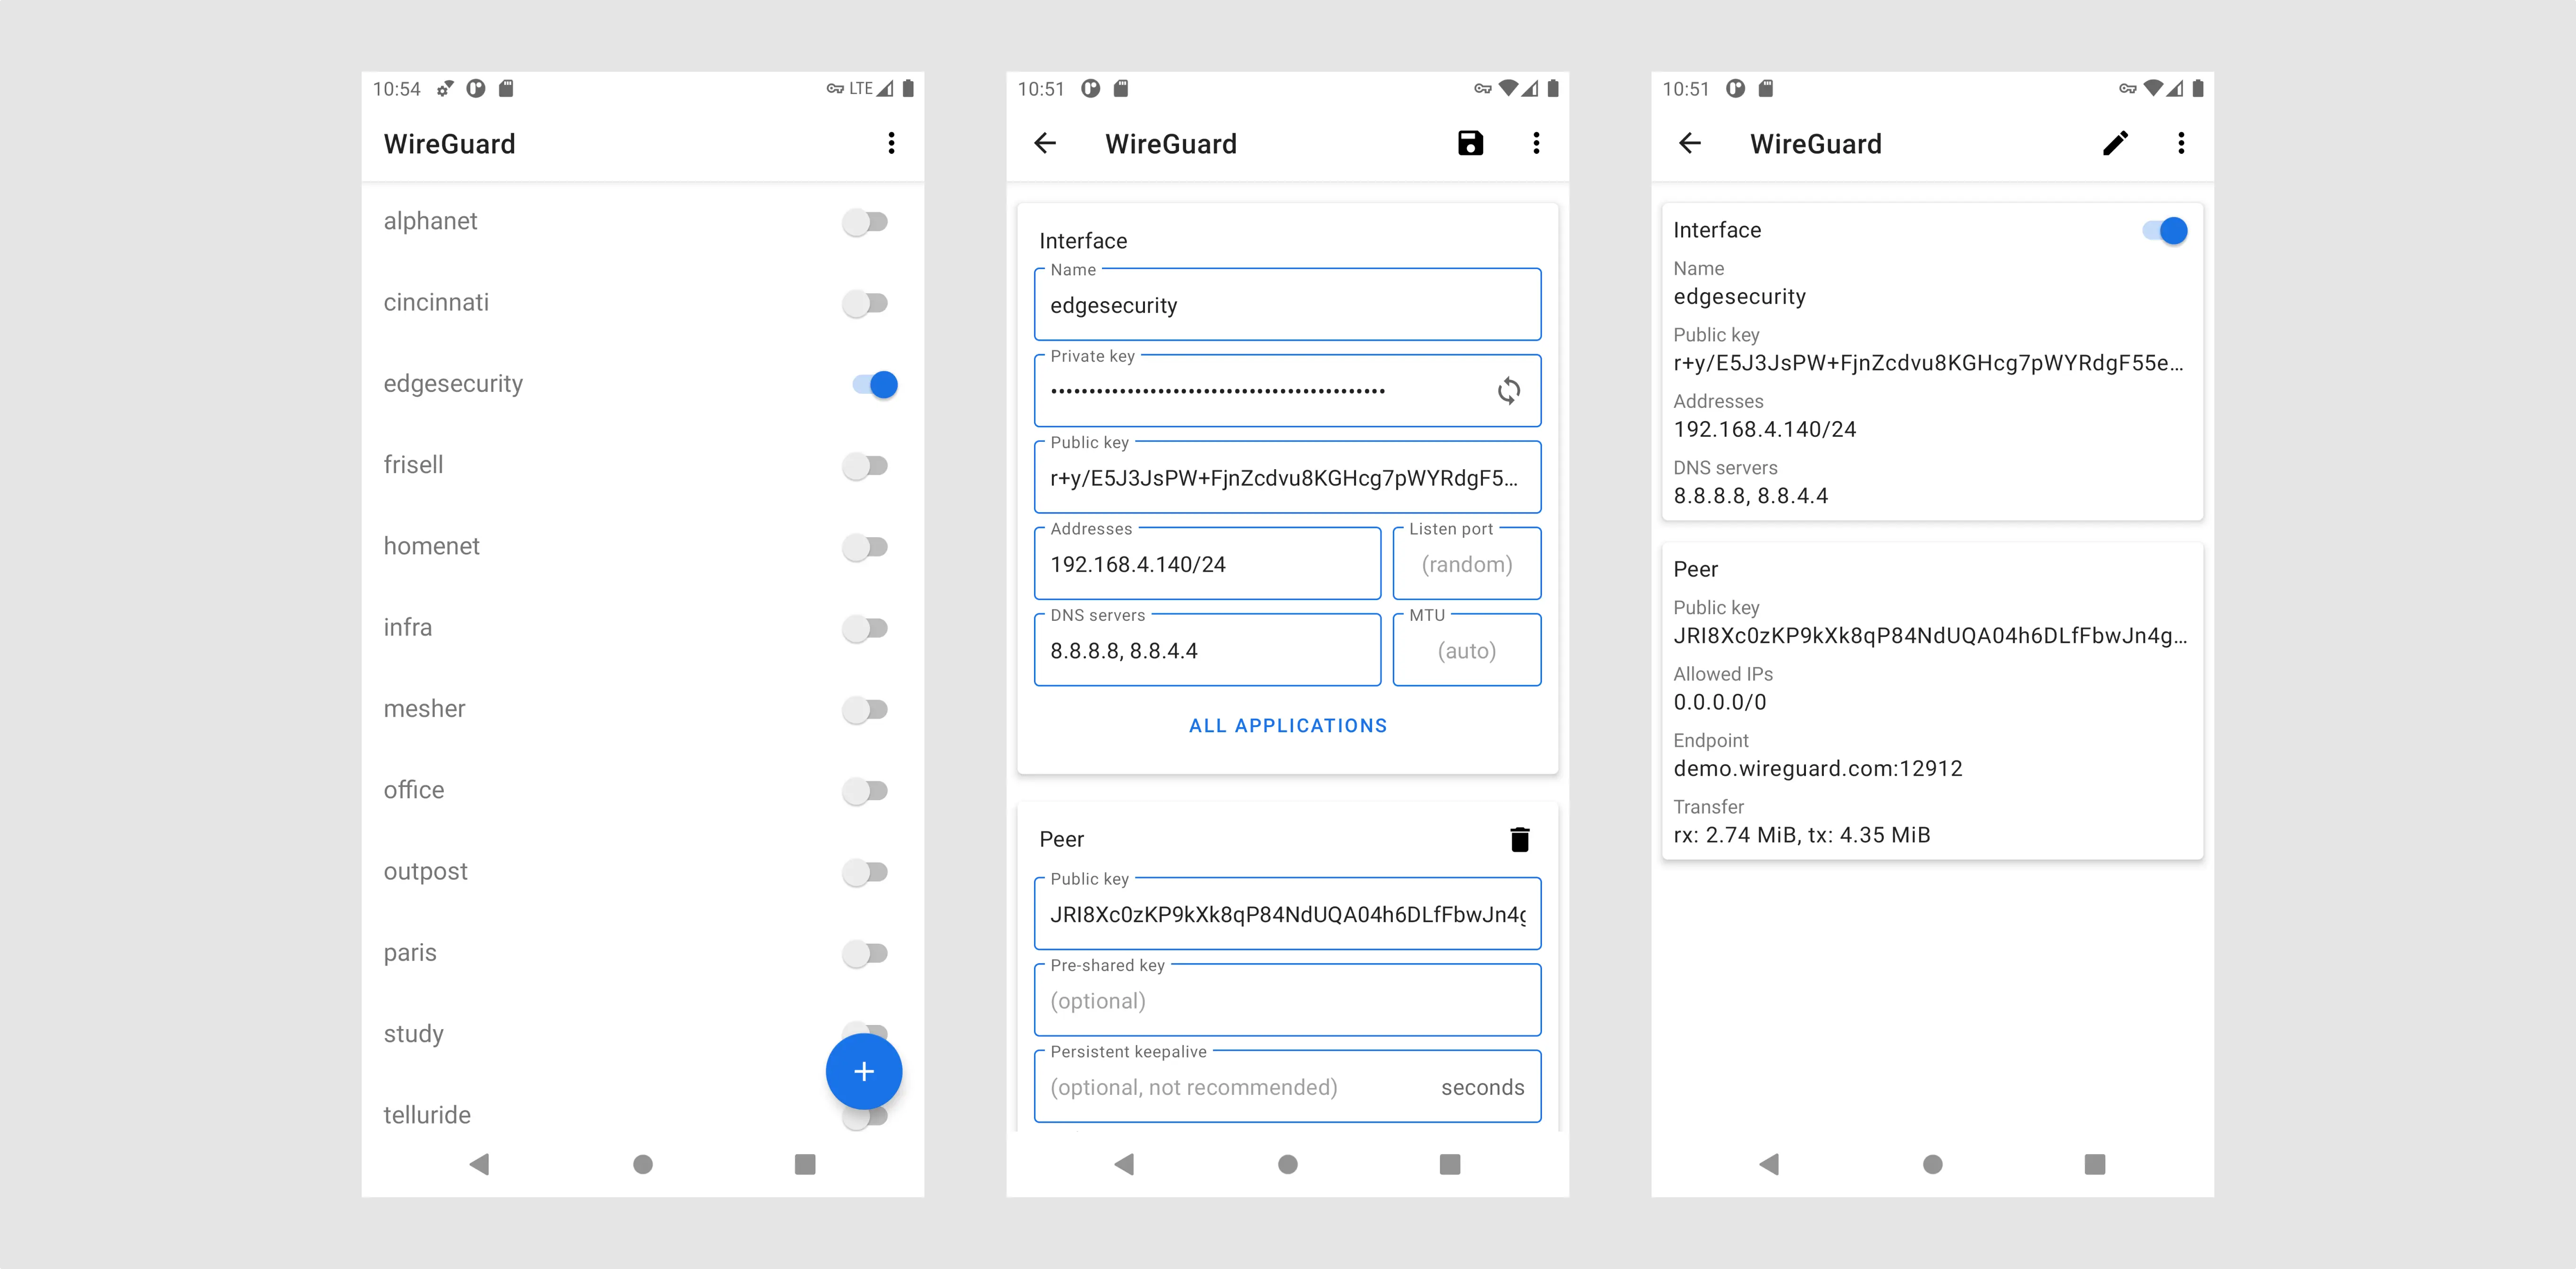Edit the tunnel with pencil icon
2576x1269 pixels.
(x=2115, y=143)
